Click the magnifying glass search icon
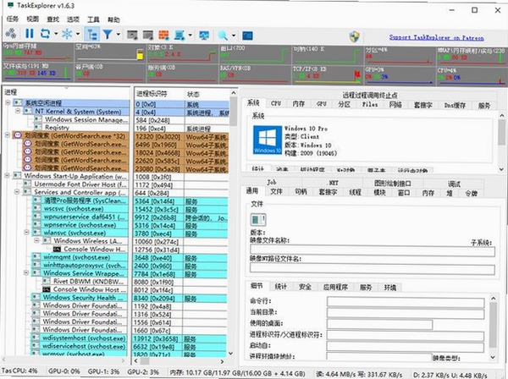The height and width of the screenshot is (379, 508). (223, 35)
